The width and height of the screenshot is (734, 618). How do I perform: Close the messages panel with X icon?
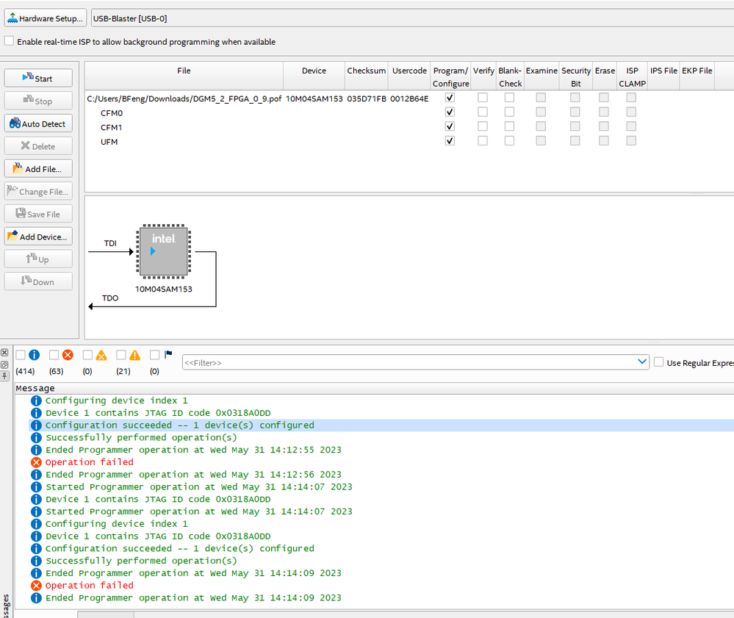pyautogui.click(x=4, y=353)
